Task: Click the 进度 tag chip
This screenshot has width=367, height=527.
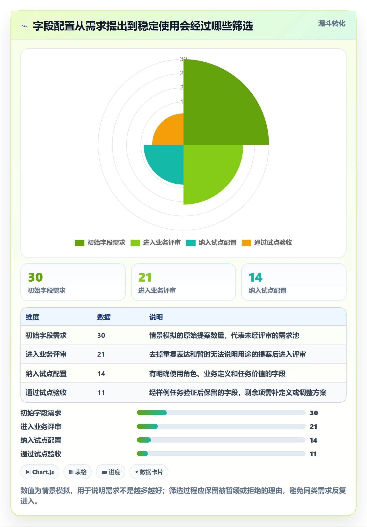Action: pos(111,472)
